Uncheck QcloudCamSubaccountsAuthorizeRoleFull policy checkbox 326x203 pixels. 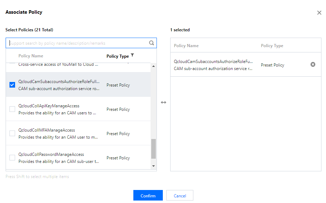pyautogui.click(x=12, y=85)
